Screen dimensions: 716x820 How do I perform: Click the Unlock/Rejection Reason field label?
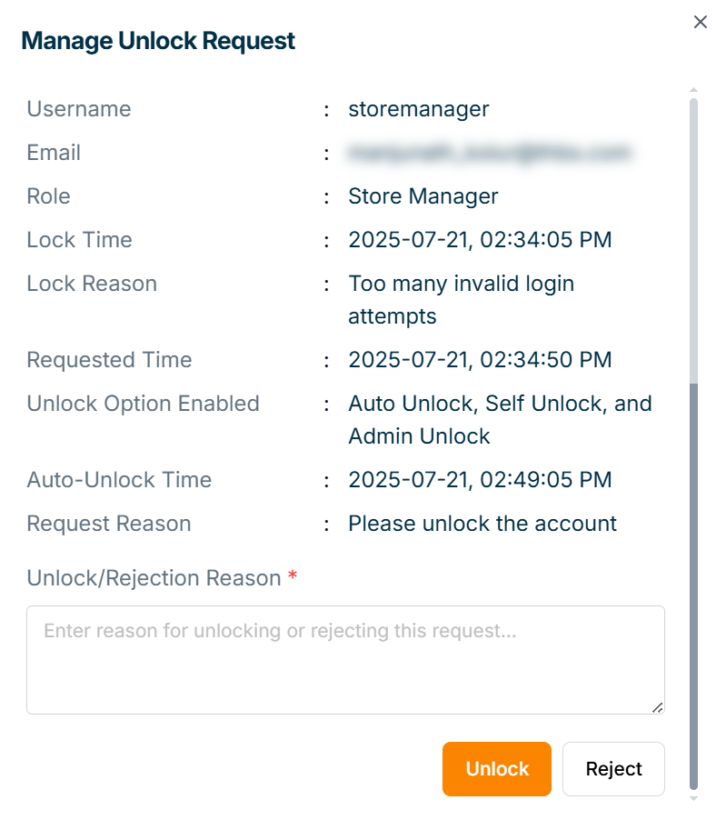click(x=154, y=578)
